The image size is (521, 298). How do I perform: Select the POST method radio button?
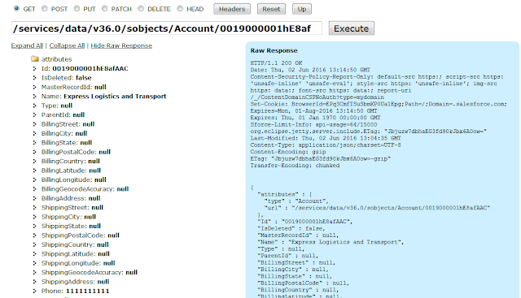click(x=44, y=9)
